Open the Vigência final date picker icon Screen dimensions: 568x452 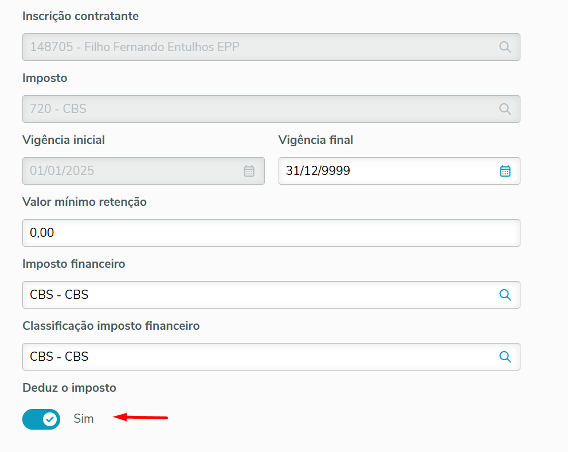pos(505,171)
